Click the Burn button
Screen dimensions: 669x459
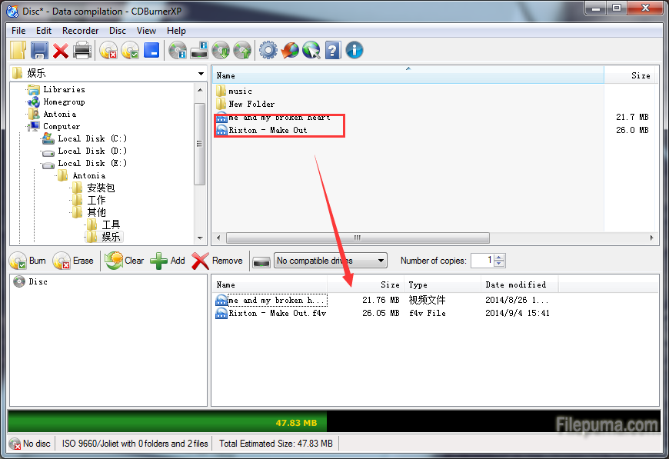click(28, 261)
